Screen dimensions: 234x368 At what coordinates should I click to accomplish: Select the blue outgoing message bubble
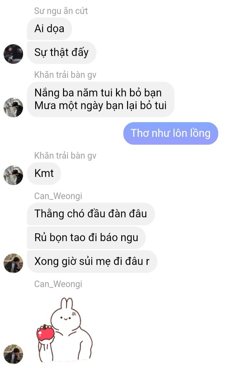click(171, 133)
